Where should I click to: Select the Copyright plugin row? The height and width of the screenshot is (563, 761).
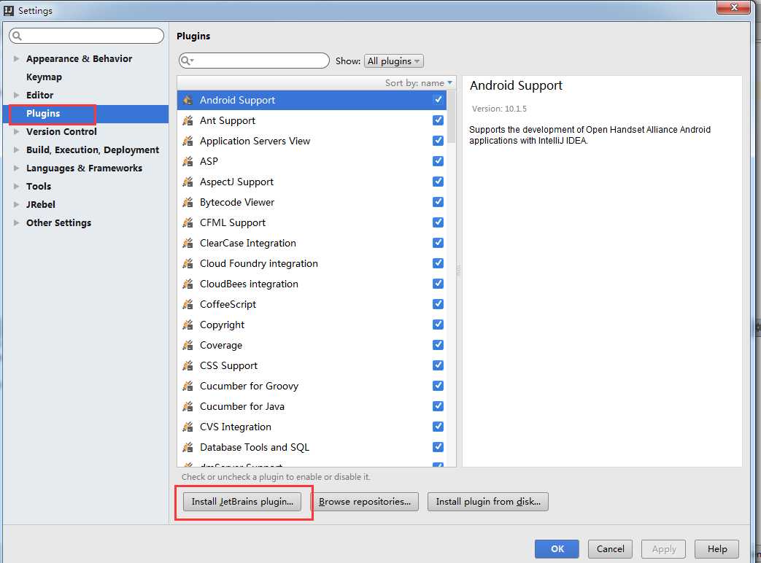pyautogui.click(x=312, y=325)
